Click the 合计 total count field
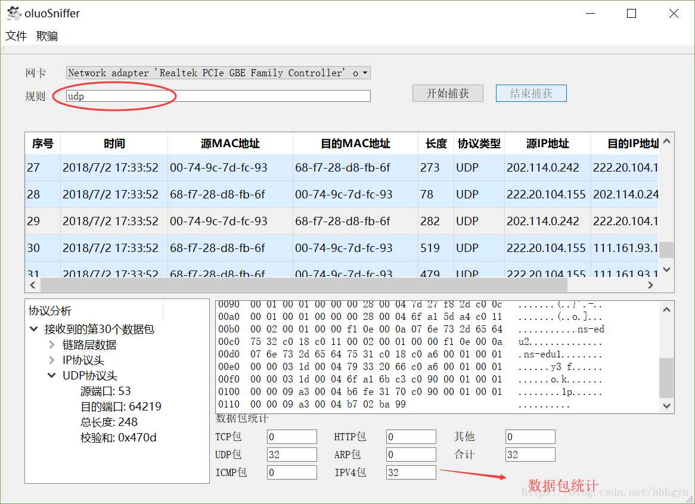695x504 pixels. tap(530, 455)
